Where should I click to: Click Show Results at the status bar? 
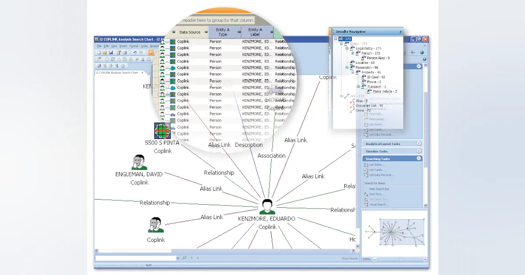click(x=350, y=258)
